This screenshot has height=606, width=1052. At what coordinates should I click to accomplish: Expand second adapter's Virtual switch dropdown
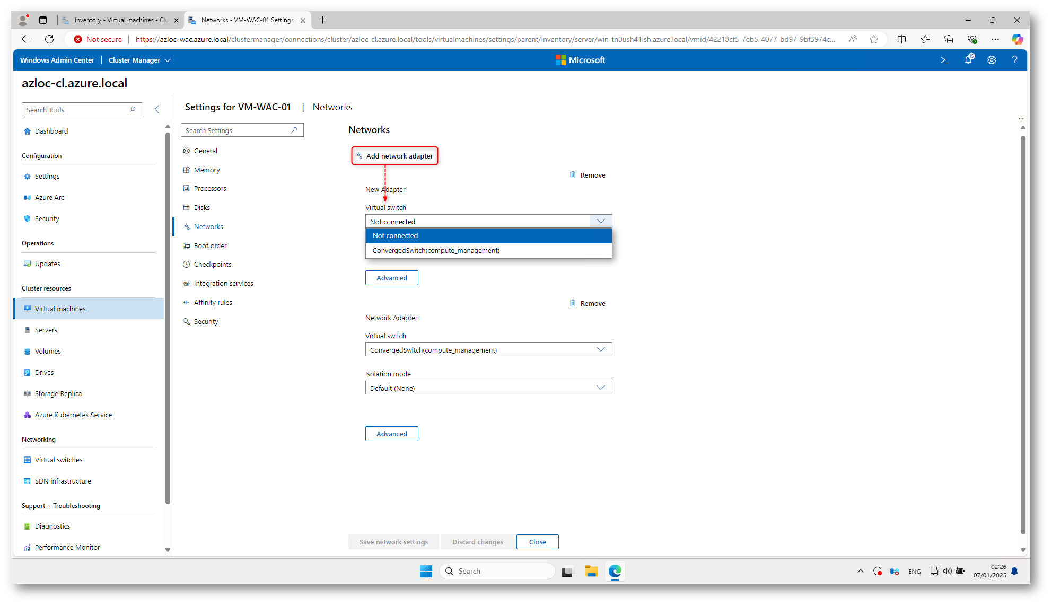pos(488,350)
